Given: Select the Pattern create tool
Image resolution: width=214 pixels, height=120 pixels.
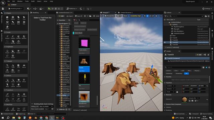Looking at the screenshot, I should tap(18, 42).
